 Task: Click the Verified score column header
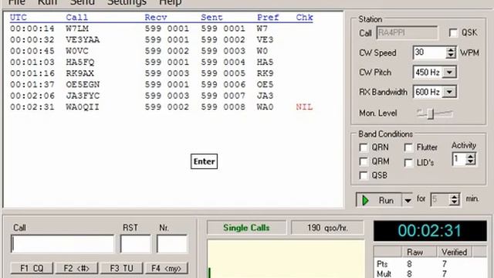454,253
